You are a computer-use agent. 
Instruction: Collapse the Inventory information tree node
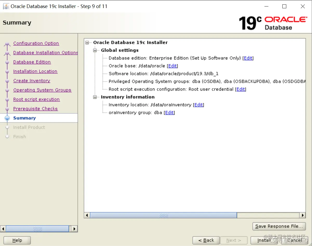(95, 97)
